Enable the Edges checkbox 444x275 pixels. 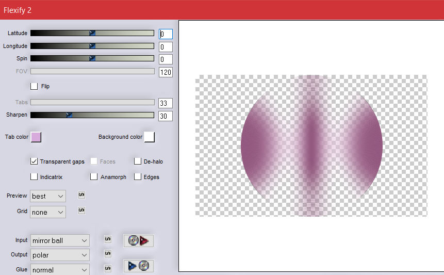click(x=138, y=177)
